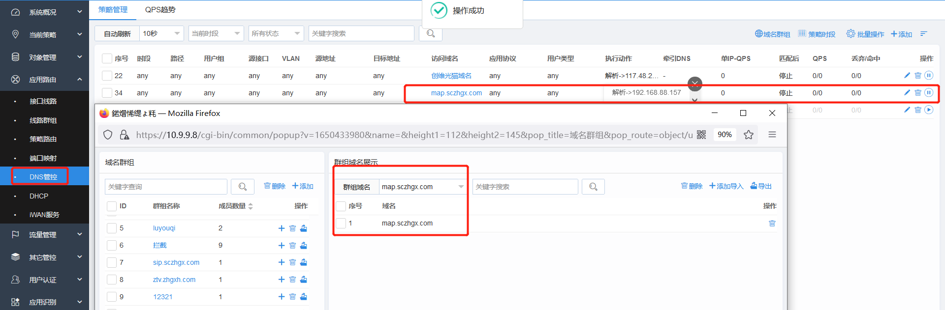The height and width of the screenshot is (310, 945).
Task: Delete sip.sczhgx.com group via trash icon
Action: coord(292,262)
